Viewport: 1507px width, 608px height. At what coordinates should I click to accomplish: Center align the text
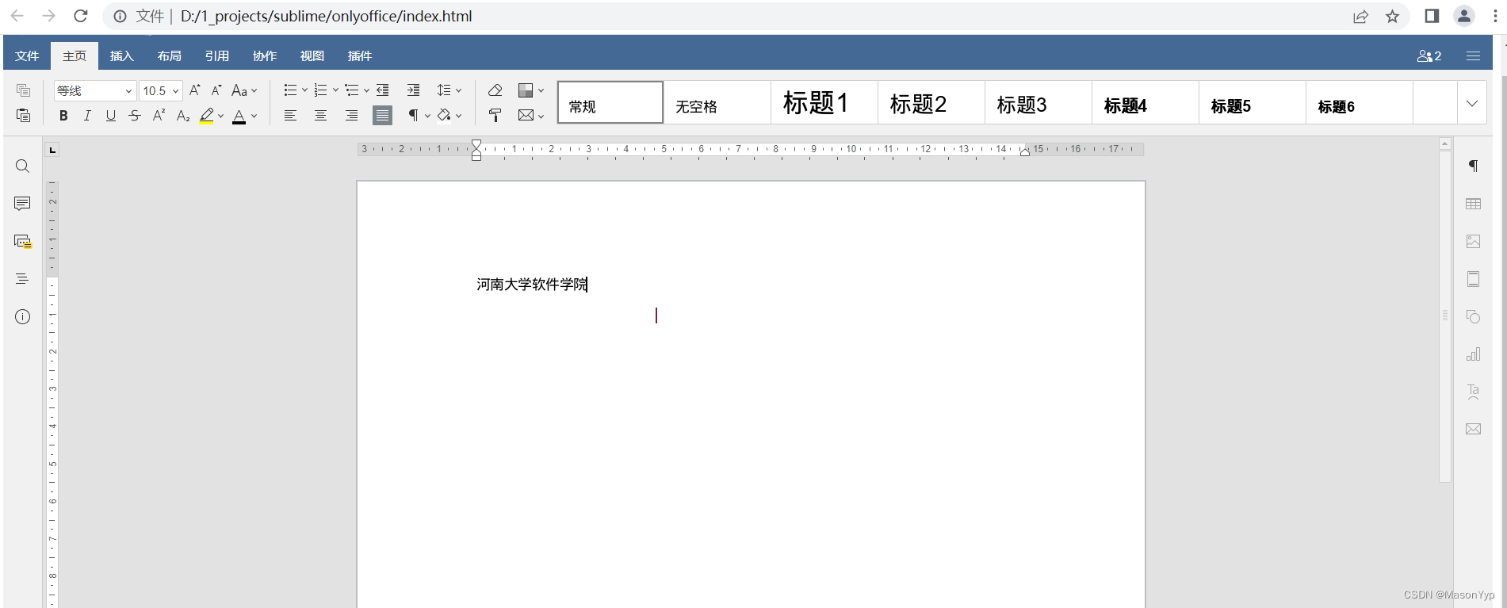point(320,116)
